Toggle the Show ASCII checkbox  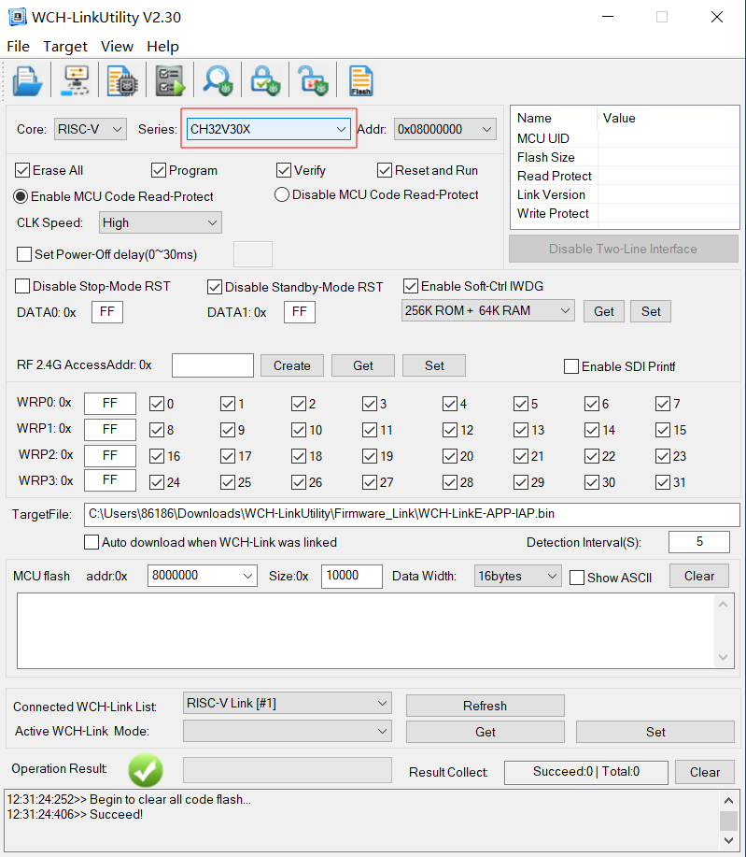point(577,578)
